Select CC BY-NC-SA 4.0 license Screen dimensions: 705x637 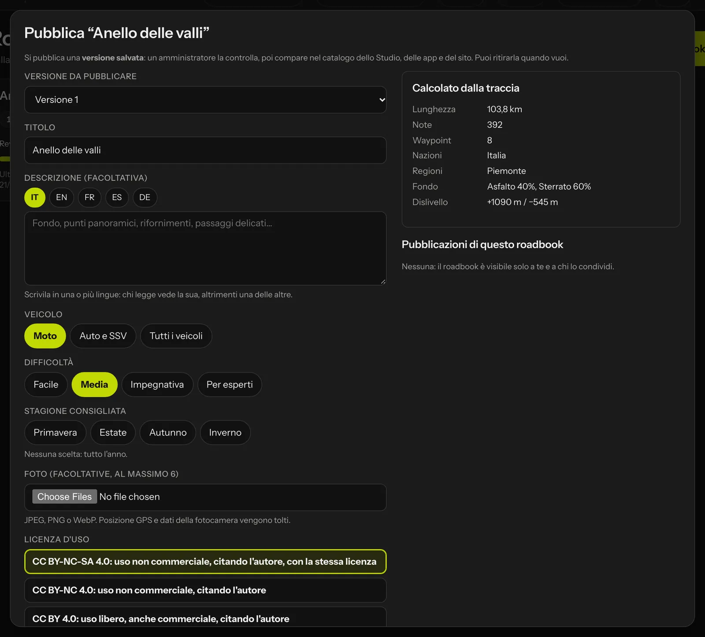click(x=205, y=562)
